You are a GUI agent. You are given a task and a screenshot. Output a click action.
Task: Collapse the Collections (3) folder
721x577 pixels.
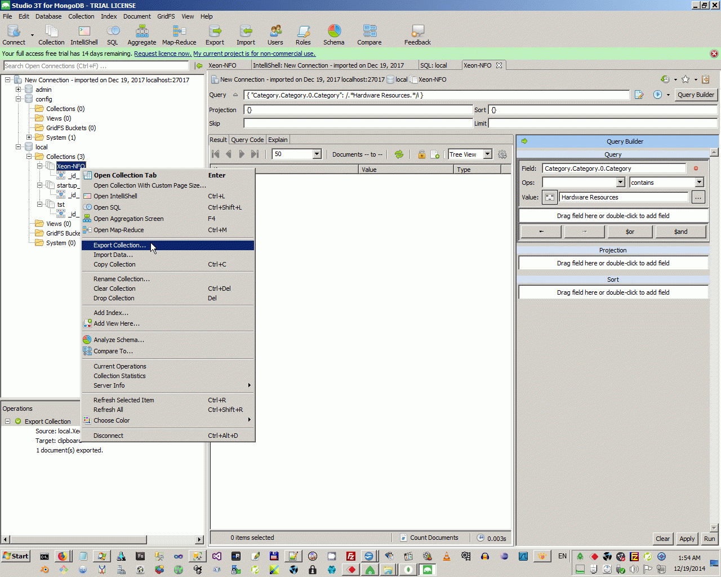pyautogui.click(x=29, y=157)
